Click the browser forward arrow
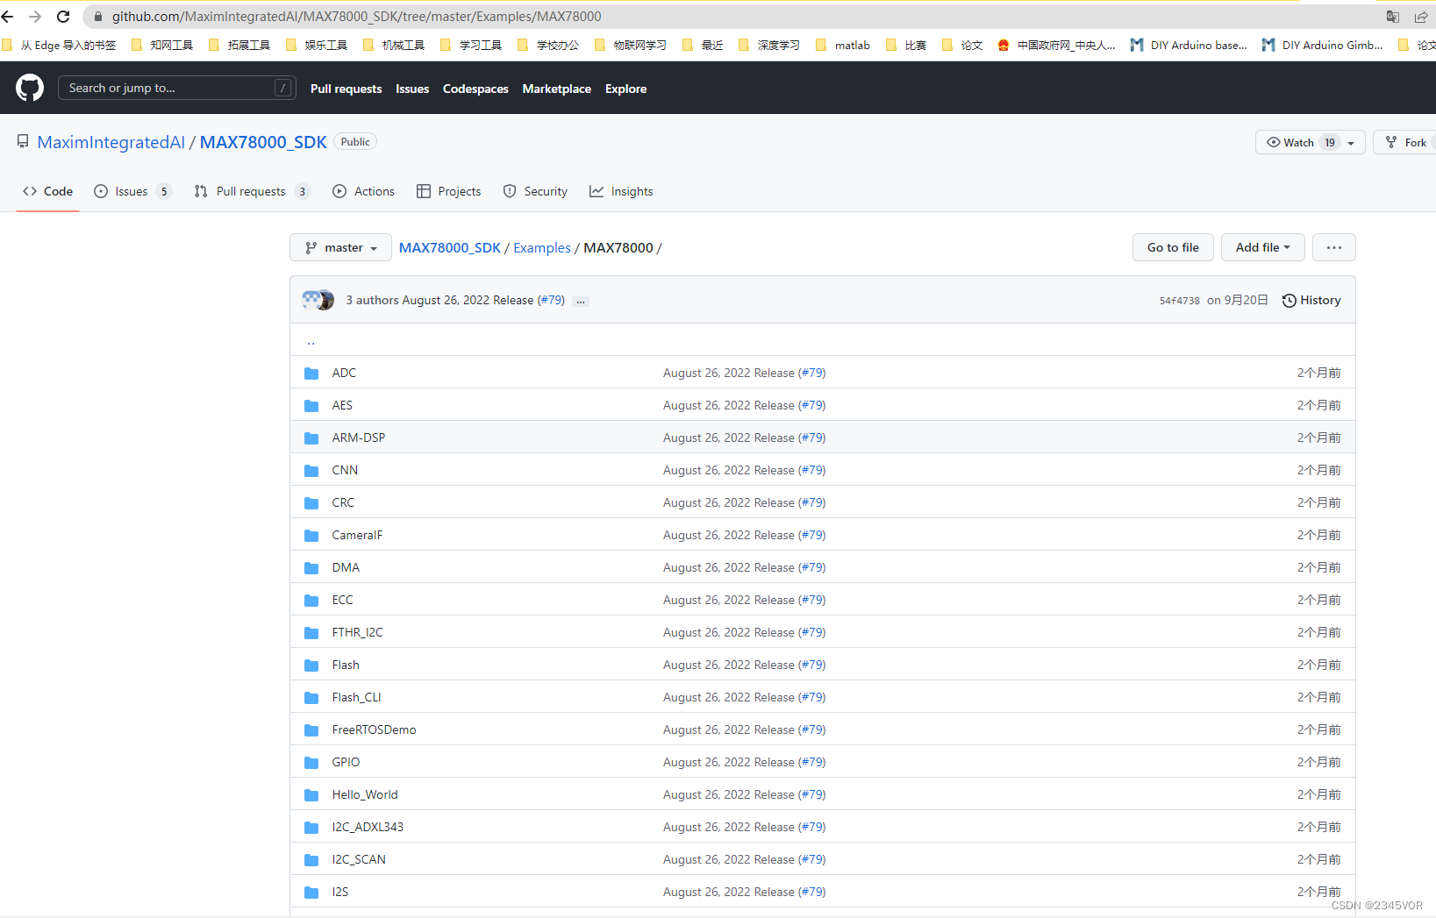Image resolution: width=1436 pixels, height=918 pixels. click(x=35, y=17)
